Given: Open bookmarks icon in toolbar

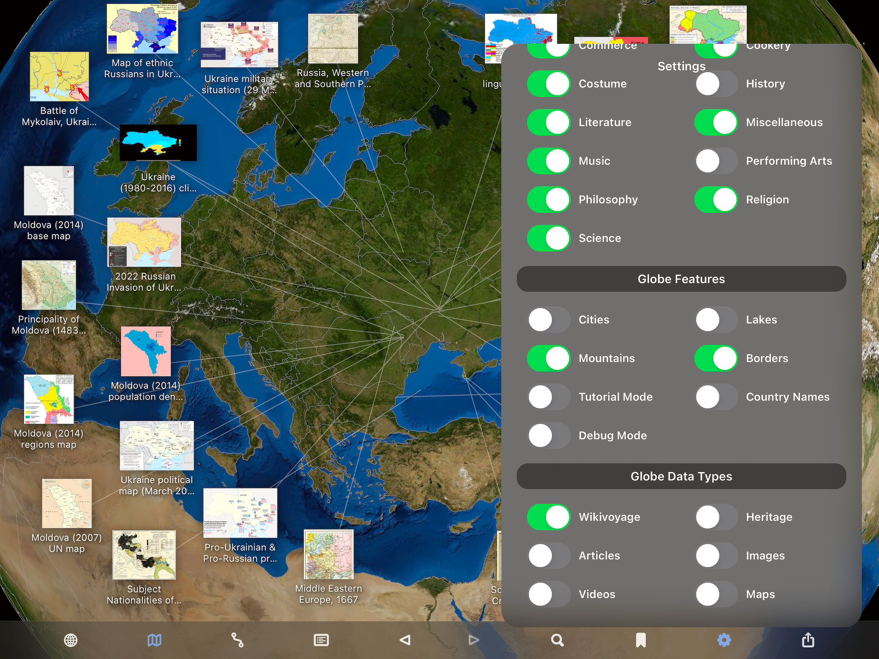Looking at the screenshot, I should pyautogui.click(x=641, y=640).
